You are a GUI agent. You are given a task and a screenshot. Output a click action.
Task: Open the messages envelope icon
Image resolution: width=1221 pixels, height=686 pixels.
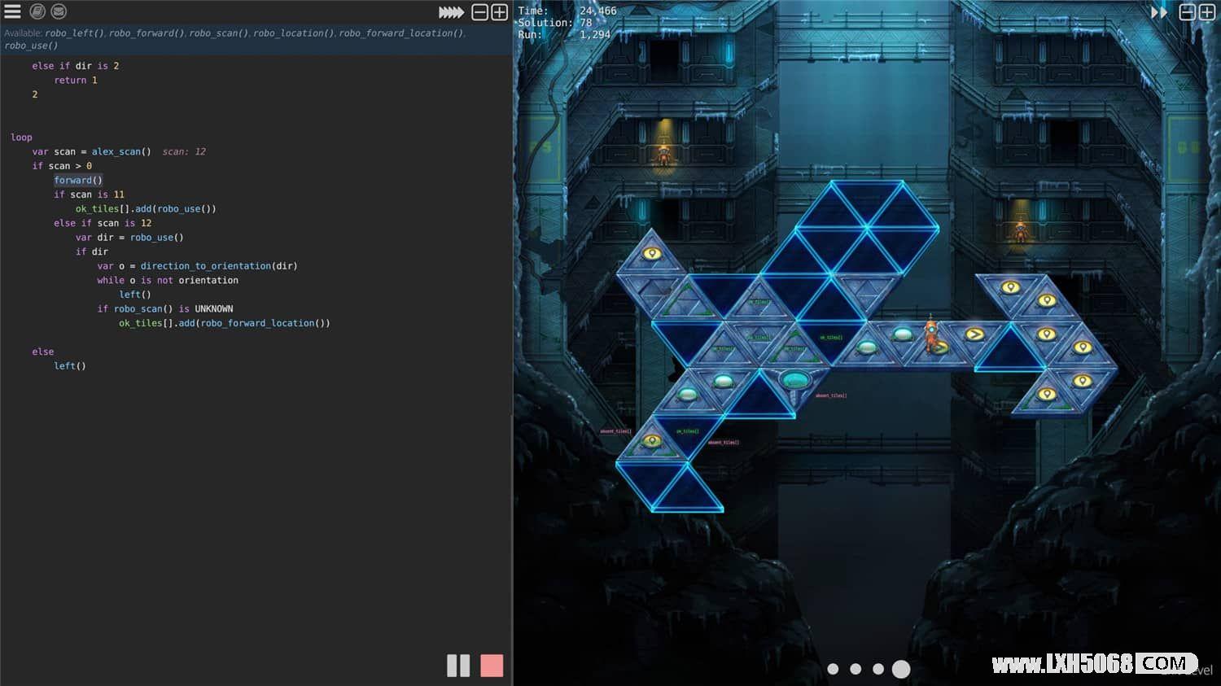59,11
